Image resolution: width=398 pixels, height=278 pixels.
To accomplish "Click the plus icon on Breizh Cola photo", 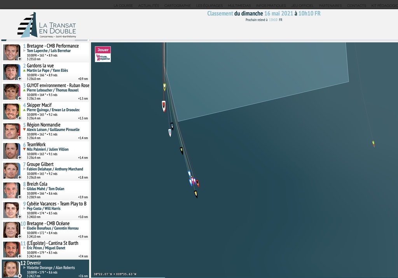I will click(19, 197).
